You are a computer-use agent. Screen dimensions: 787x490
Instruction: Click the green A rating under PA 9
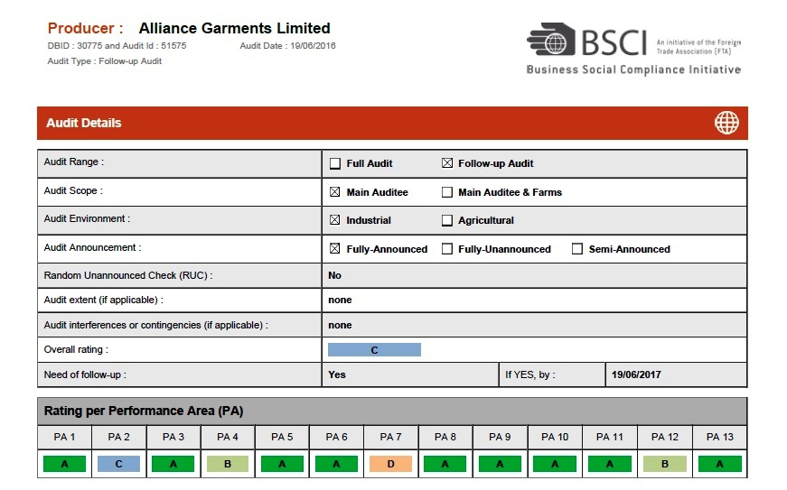[x=500, y=464]
